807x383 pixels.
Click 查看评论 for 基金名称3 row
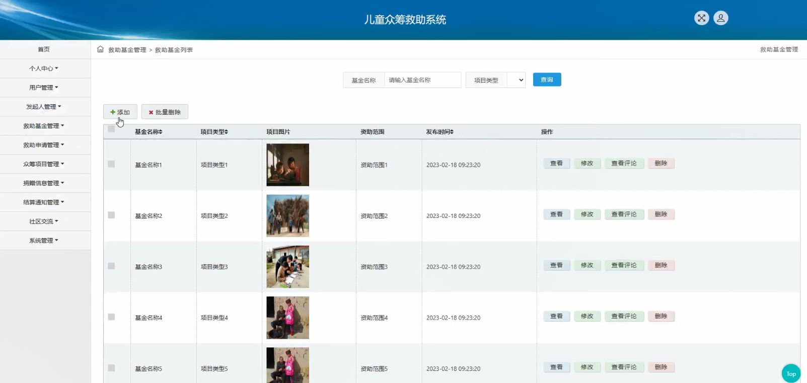[x=624, y=265]
